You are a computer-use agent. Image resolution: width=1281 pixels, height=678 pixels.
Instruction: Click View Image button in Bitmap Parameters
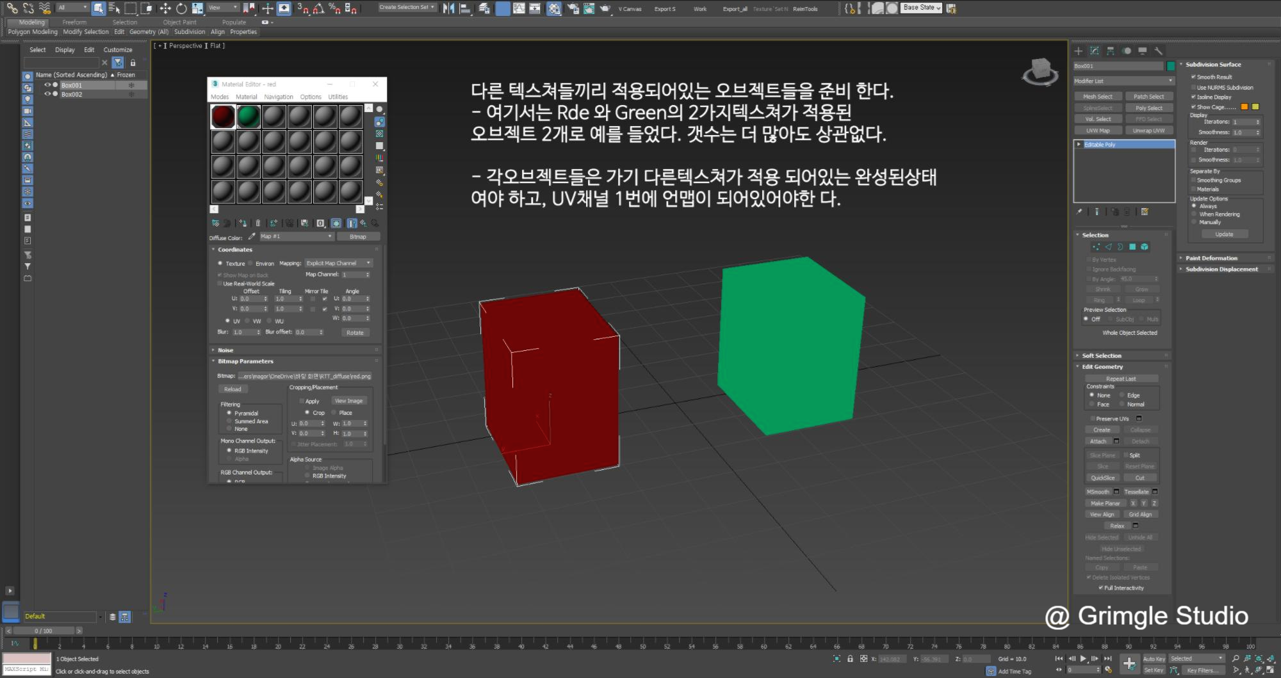click(348, 401)
